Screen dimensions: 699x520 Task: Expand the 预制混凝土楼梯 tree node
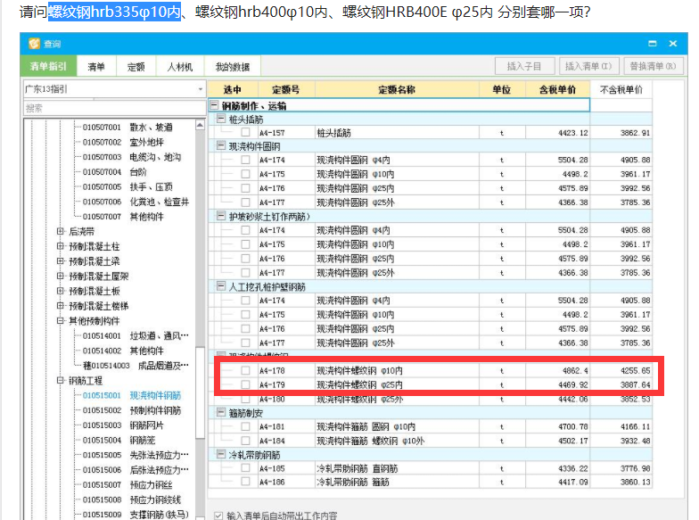(x=61, y=305)
